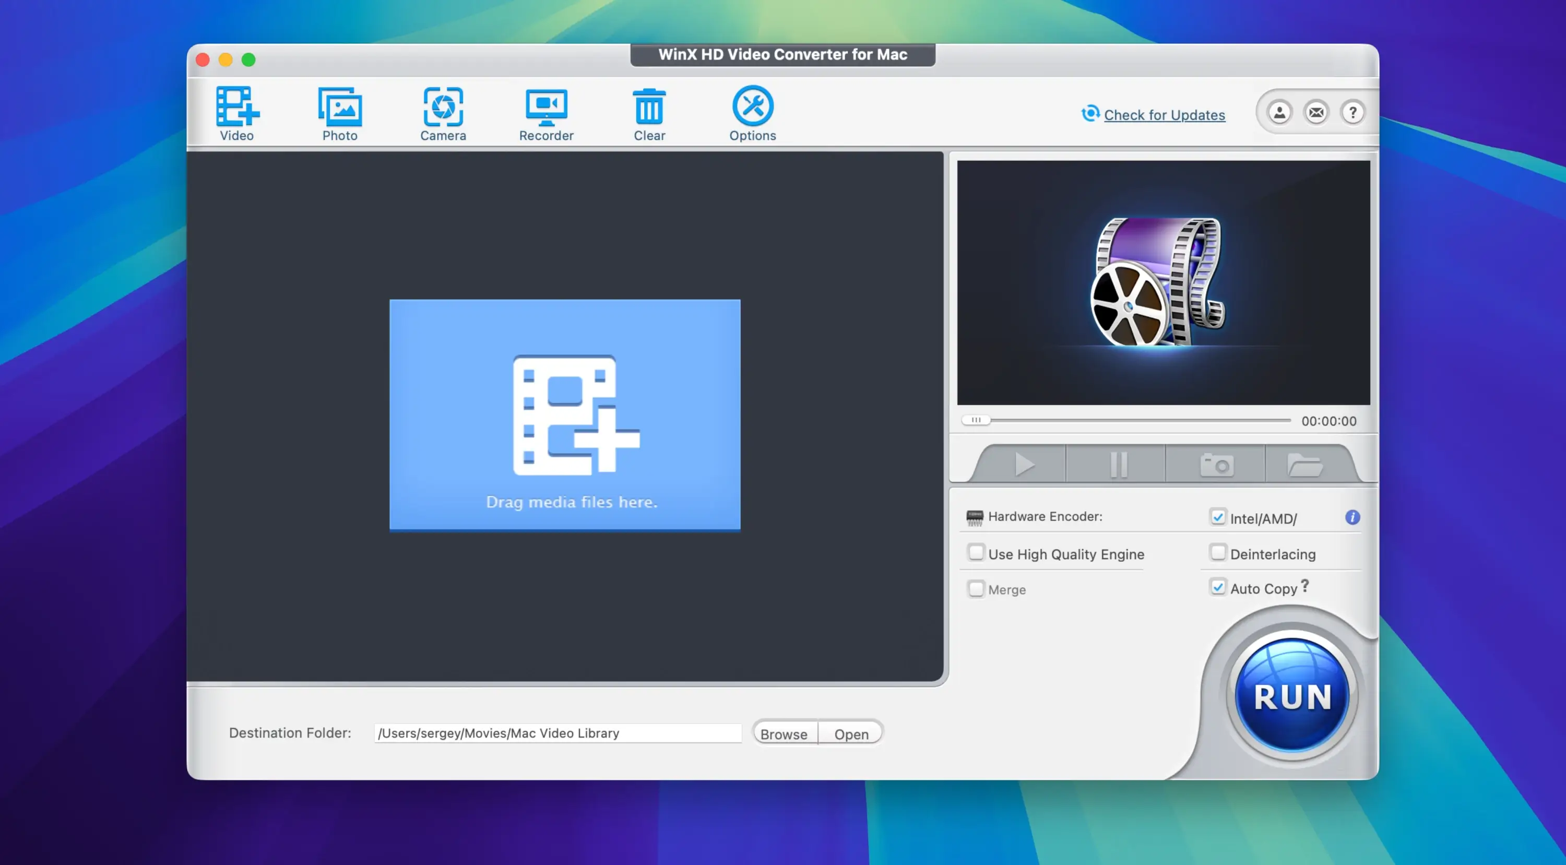
Task: Click the Check for Updates link
Action: point(1164,115)
